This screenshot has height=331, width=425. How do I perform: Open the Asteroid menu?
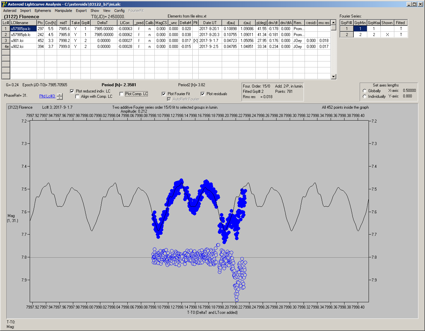[10, 11]
